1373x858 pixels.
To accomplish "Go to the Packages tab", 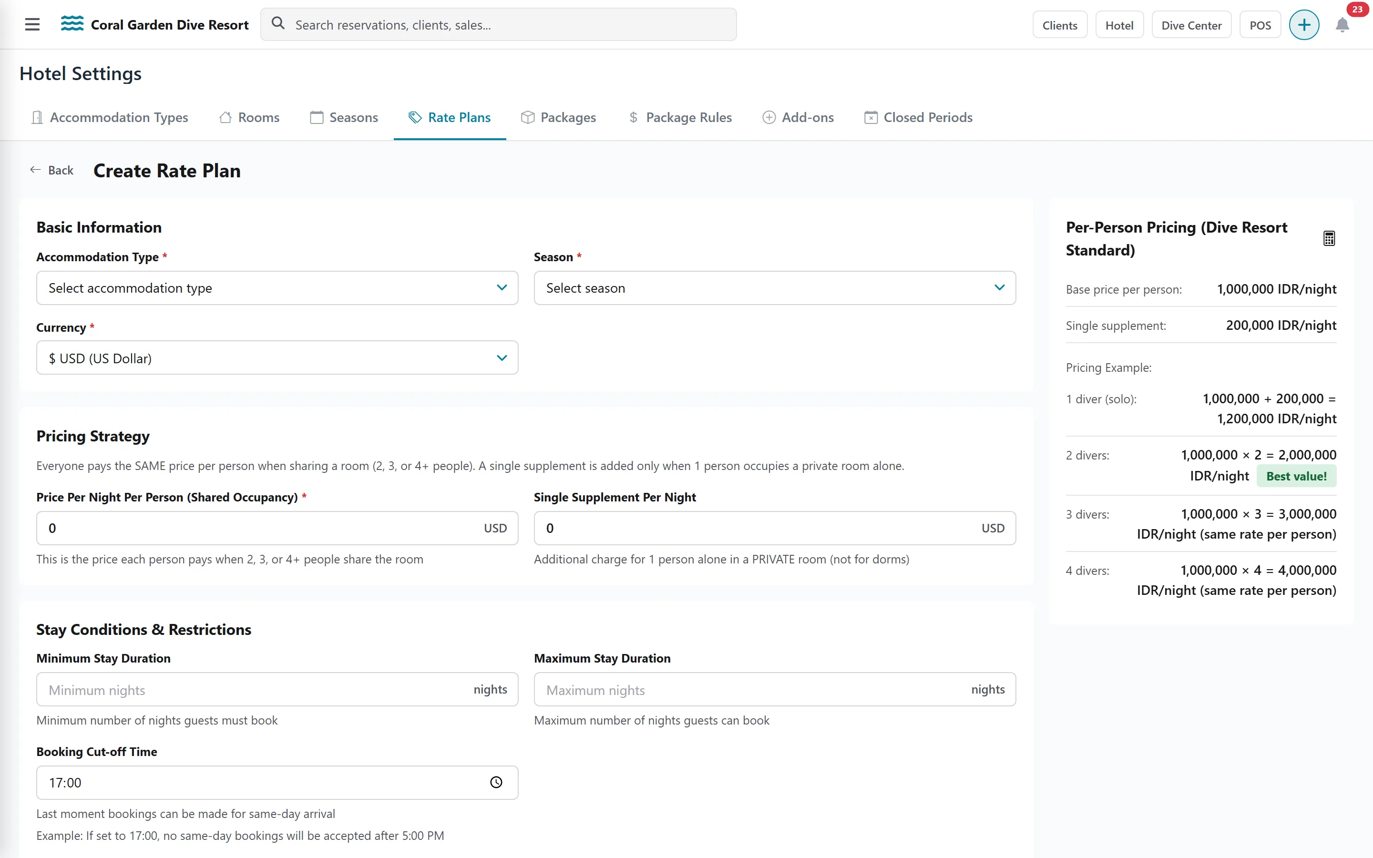I will click(x=559, y=117).
